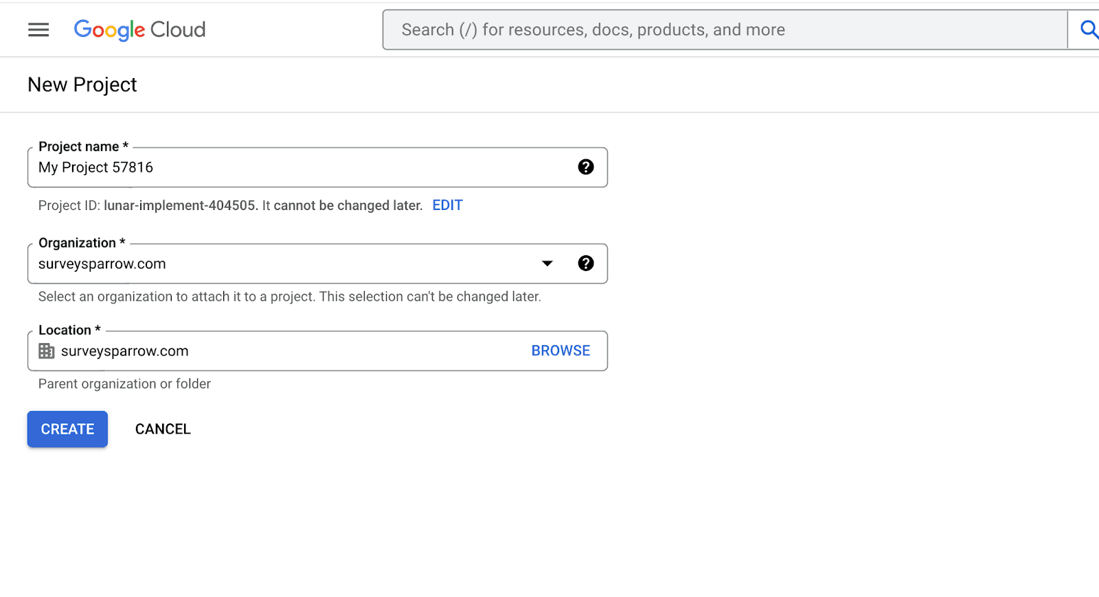Focus the top search bar

click(721, 30)
